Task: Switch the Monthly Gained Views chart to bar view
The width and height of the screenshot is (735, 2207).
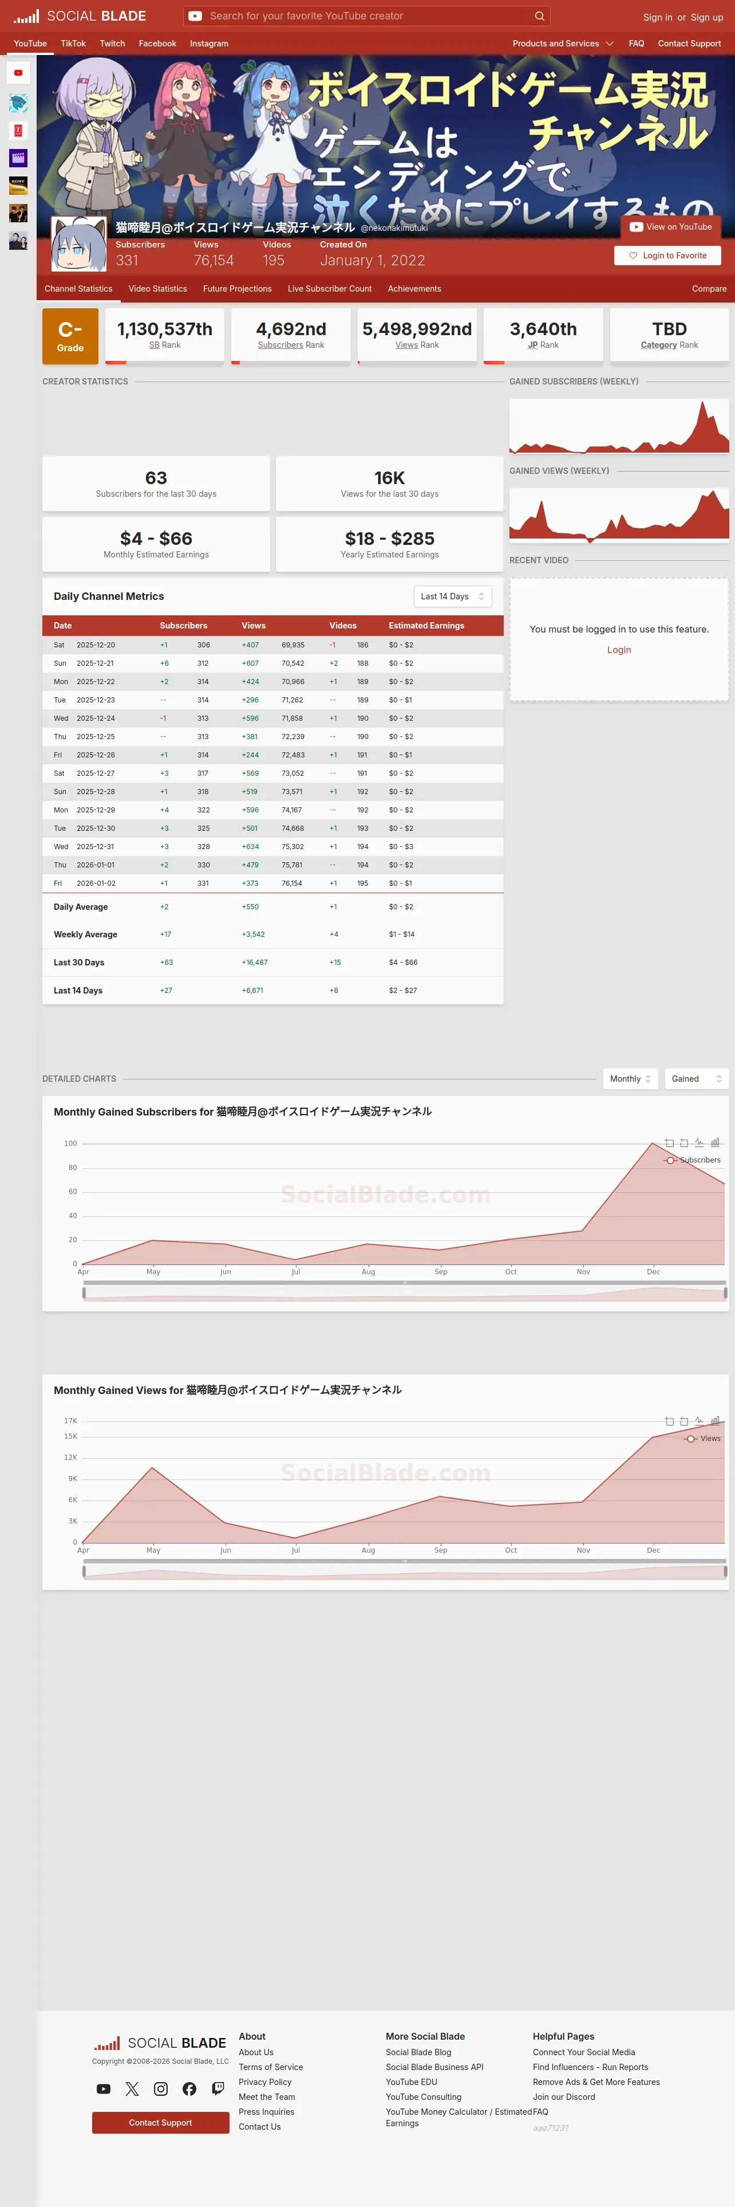Action: (714, 1421)
